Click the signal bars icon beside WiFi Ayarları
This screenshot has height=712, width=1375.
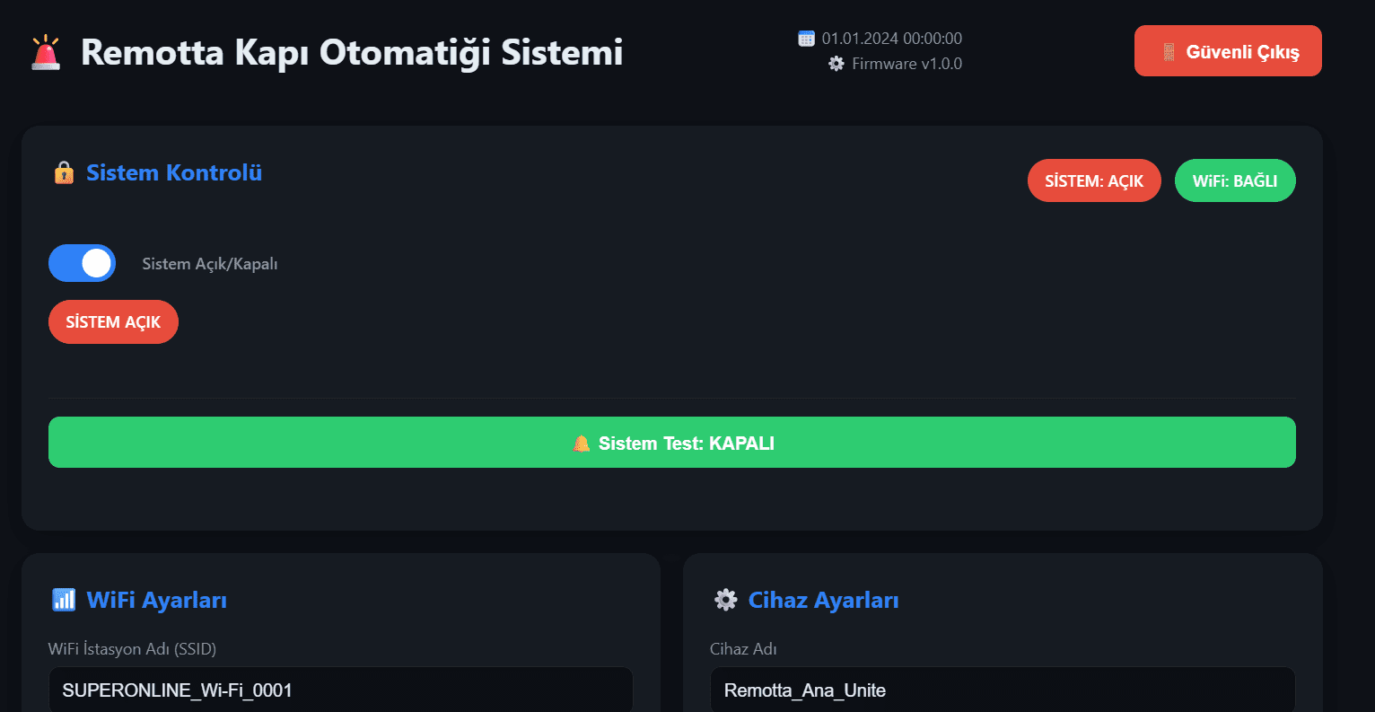click(64, 600)
